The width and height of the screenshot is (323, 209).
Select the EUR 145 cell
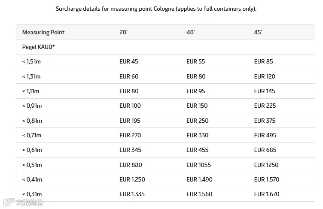(265, 91)
